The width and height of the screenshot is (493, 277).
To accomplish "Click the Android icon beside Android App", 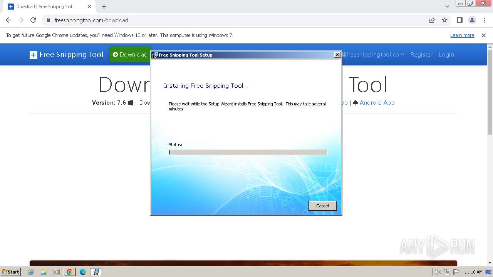I will [x=355, y=103].
